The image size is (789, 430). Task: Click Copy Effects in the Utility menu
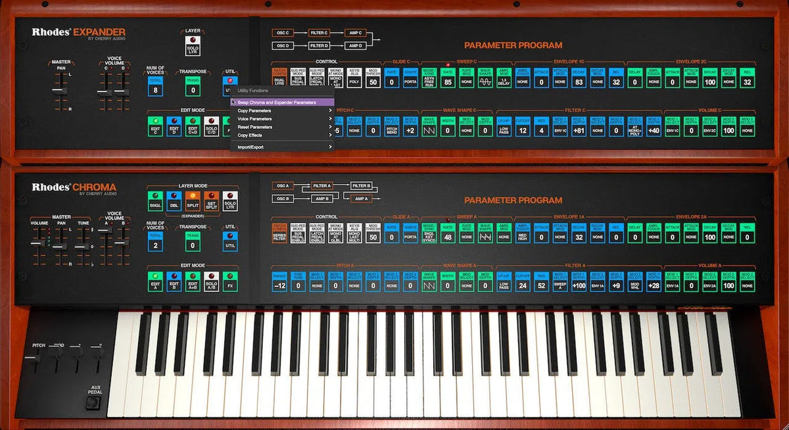coord(255,135)
